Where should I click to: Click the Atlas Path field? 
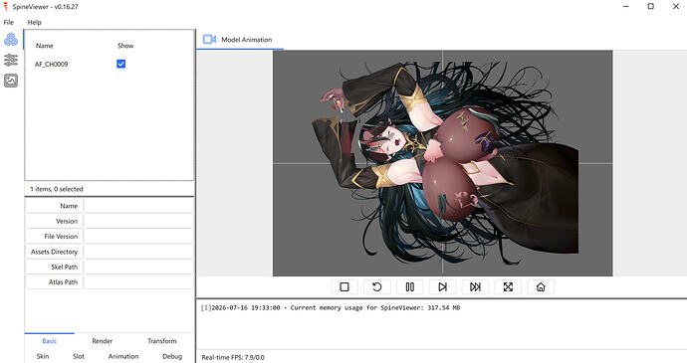click(x=138, y=282)
